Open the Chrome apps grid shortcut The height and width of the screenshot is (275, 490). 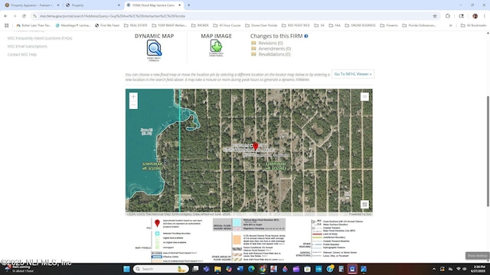pyautogui.click(x=7, y=25)
